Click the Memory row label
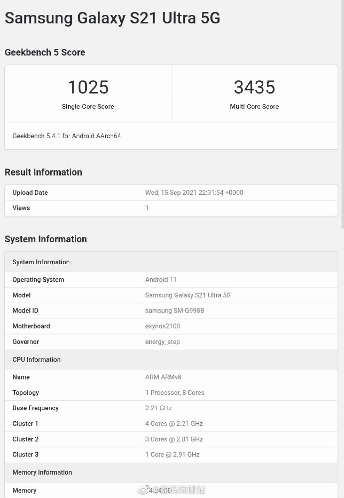 (x=24, y=491)
